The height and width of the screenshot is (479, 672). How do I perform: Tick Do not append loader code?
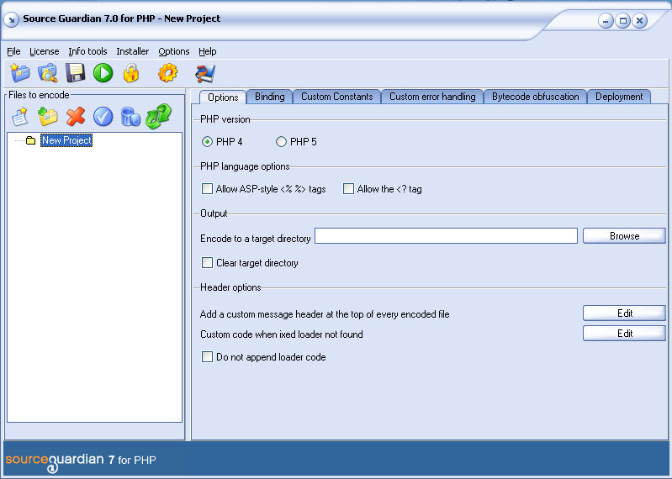point(208,357)
